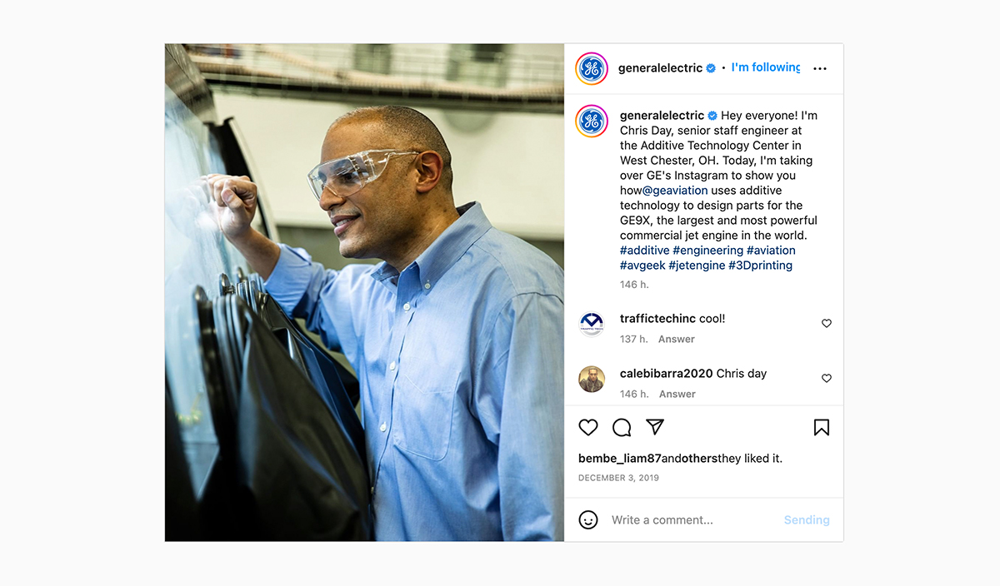Open comments with speech bubble icon
The image size is (1000, 586).
coord(622,427)
